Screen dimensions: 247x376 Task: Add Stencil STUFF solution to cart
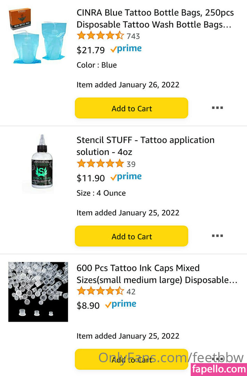pos(132,236)
